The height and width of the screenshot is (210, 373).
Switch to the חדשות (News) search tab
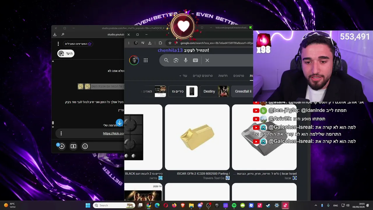click(x=223, y=76)
